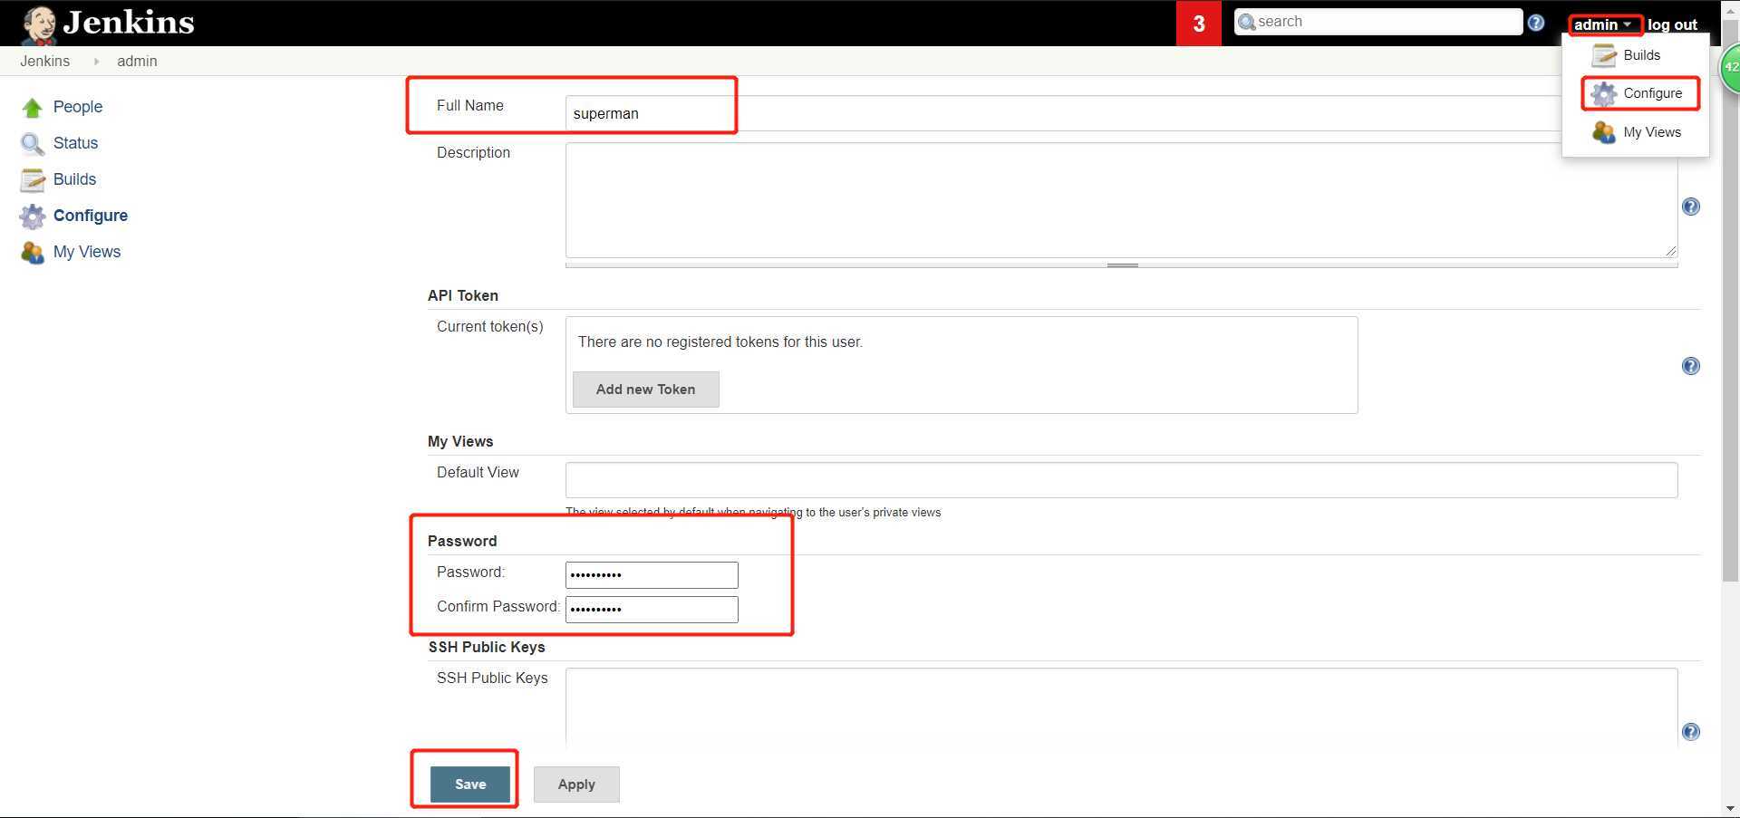Open help for SSH Public Keys
Screen dimensions: 1740x818
[x=1691, y=732]
